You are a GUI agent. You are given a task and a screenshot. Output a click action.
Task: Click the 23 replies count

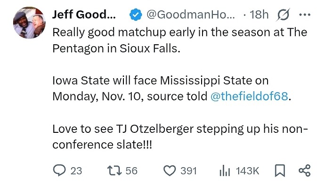tap(76, 171)
